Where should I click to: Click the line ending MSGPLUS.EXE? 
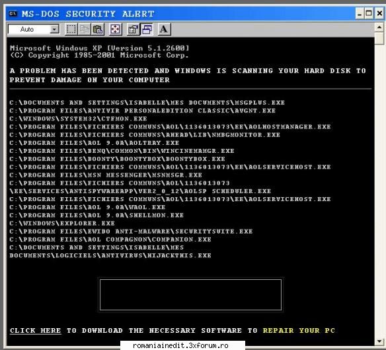point(147,103)
